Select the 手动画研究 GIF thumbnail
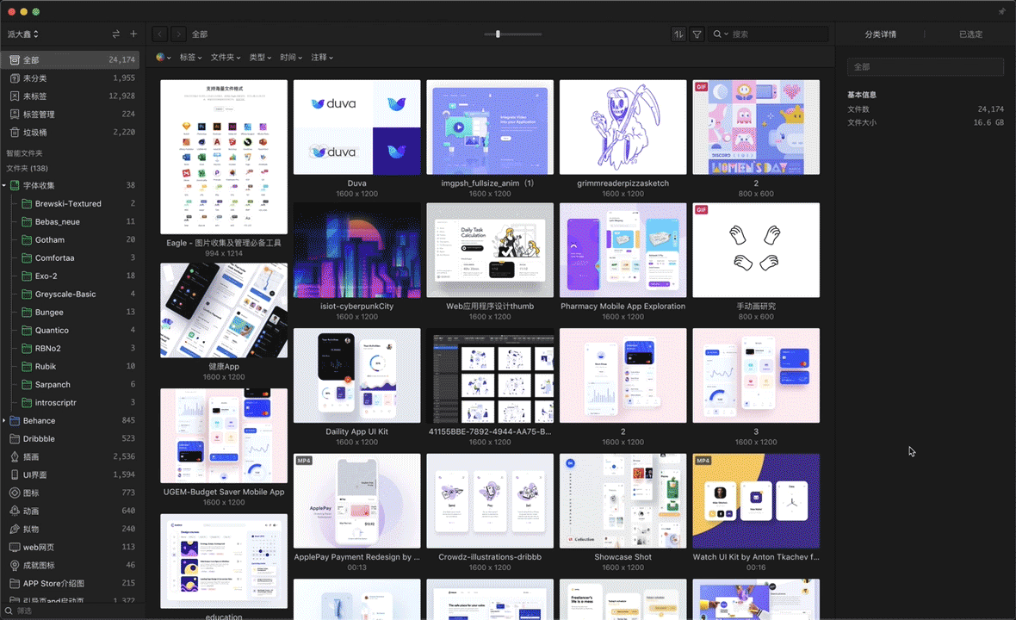The width and height of the screenshot is (1016, 620). [x=756, y=250]
